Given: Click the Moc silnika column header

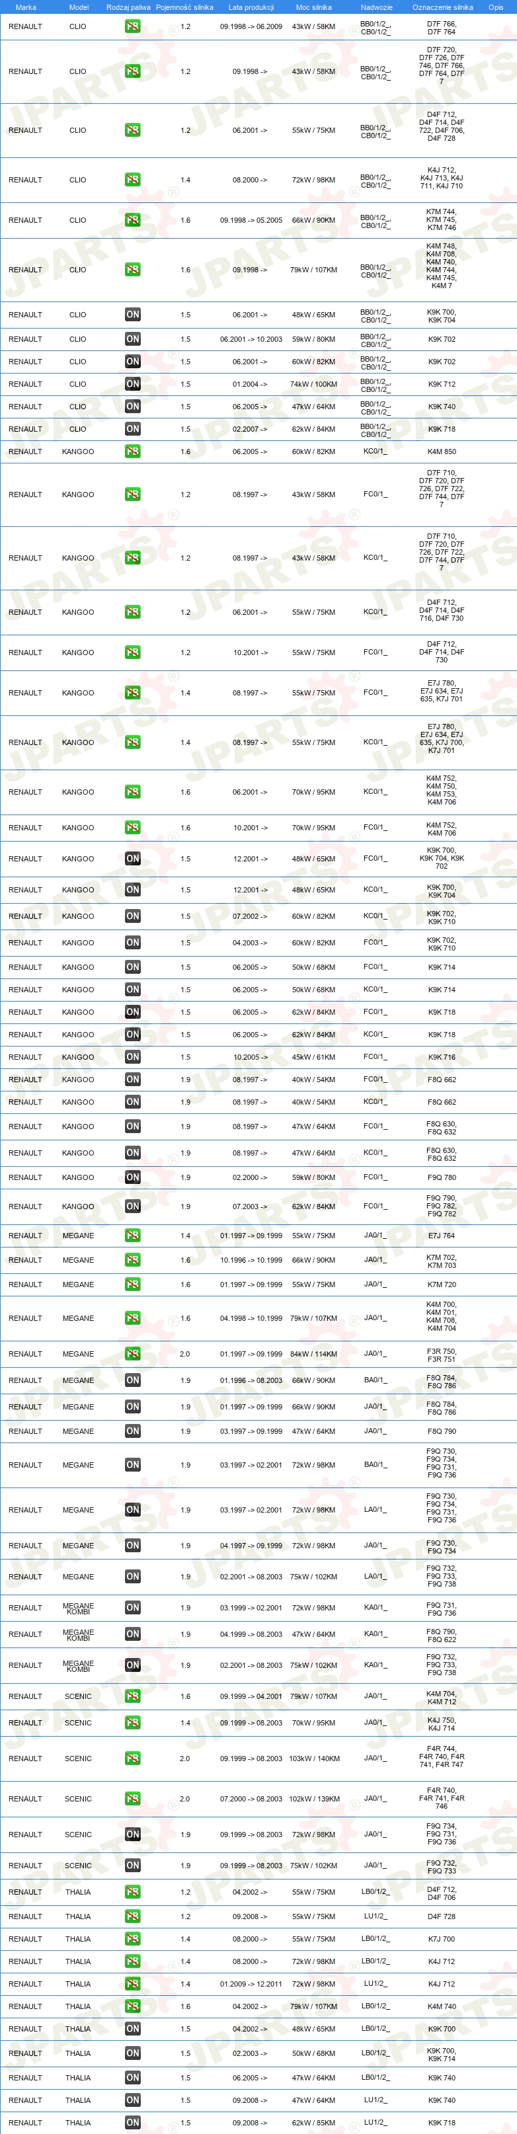Looking at the screenshot, I should (313, 7).
